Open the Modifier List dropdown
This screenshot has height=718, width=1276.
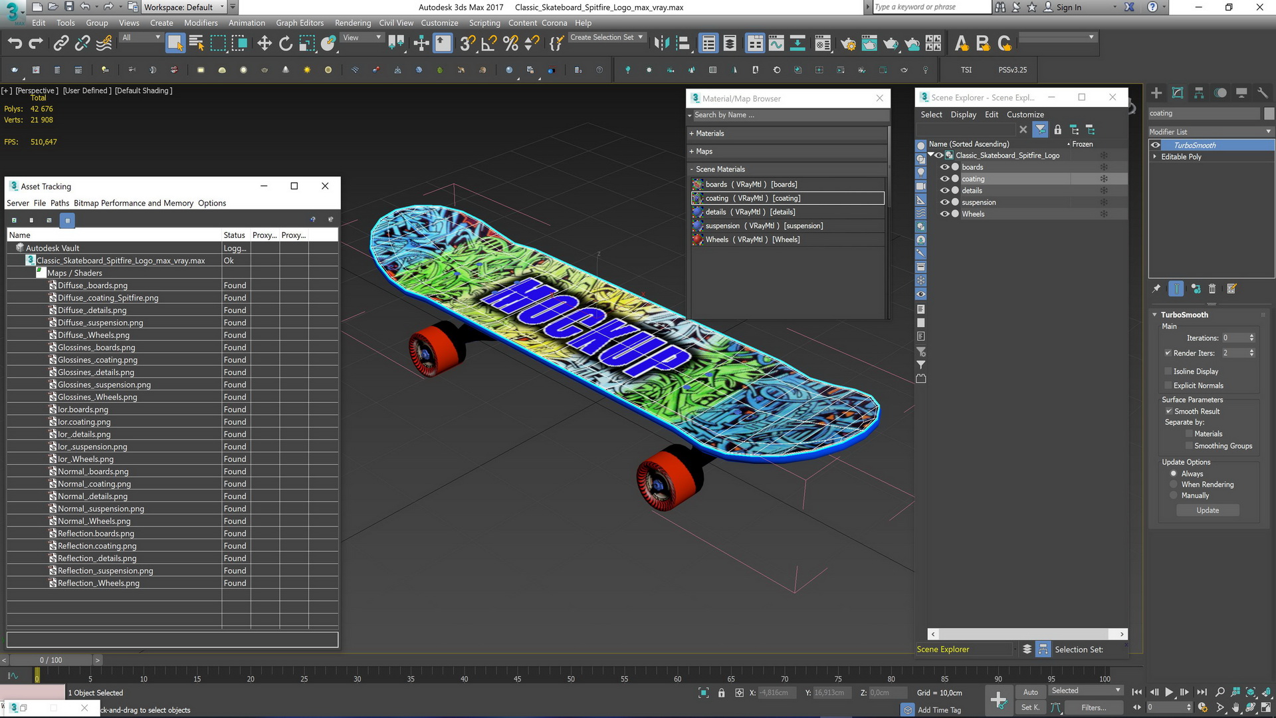(x=1211, y=132)
